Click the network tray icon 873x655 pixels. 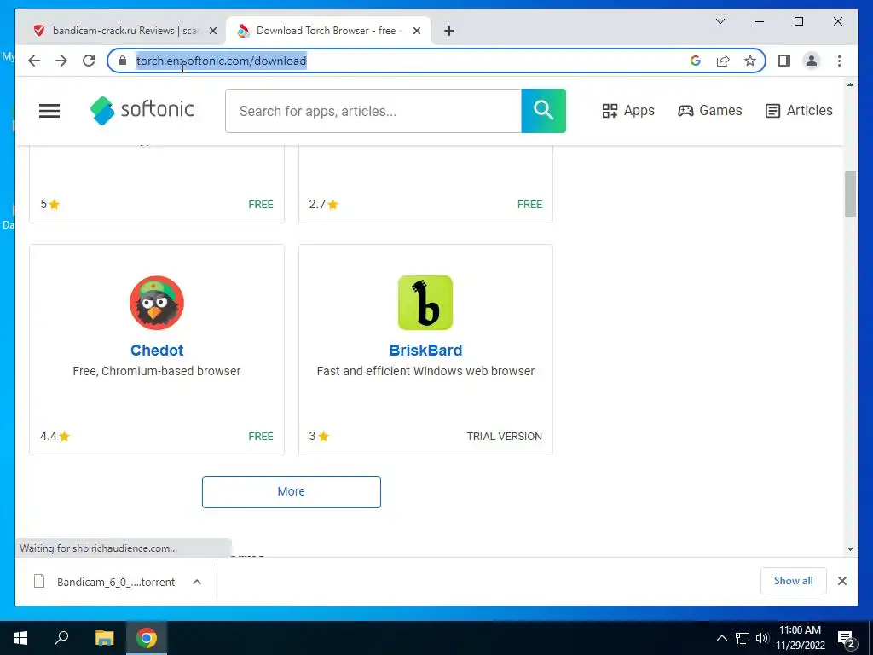(743, 638)
